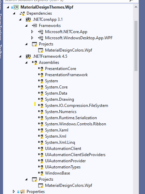
Task: Expand the Microsoft.WindowsDesktop.App.WPF node
Action: click(x=32, y=38)
